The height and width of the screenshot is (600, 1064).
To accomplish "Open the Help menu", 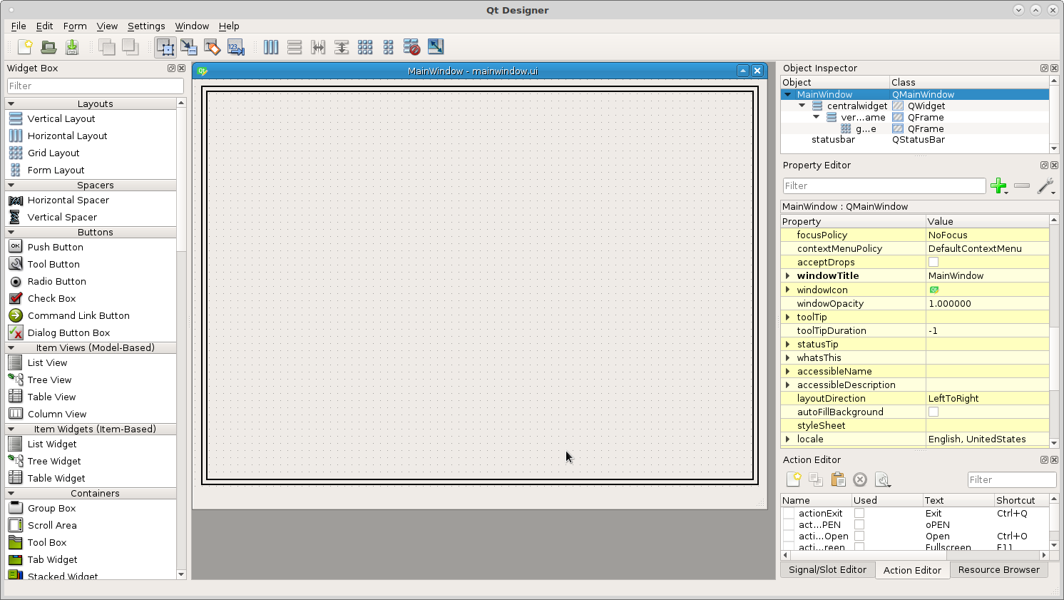I will (x=229, y=26).
